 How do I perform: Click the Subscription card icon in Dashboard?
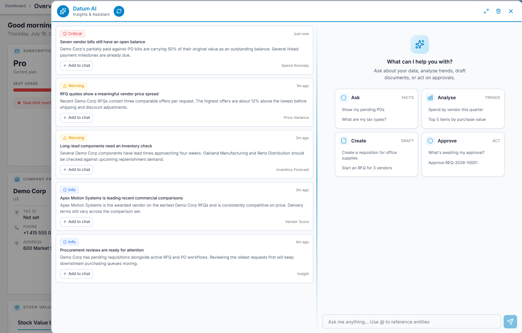17,51
